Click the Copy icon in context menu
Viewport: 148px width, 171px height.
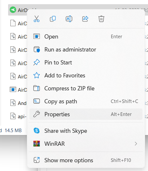53,19
